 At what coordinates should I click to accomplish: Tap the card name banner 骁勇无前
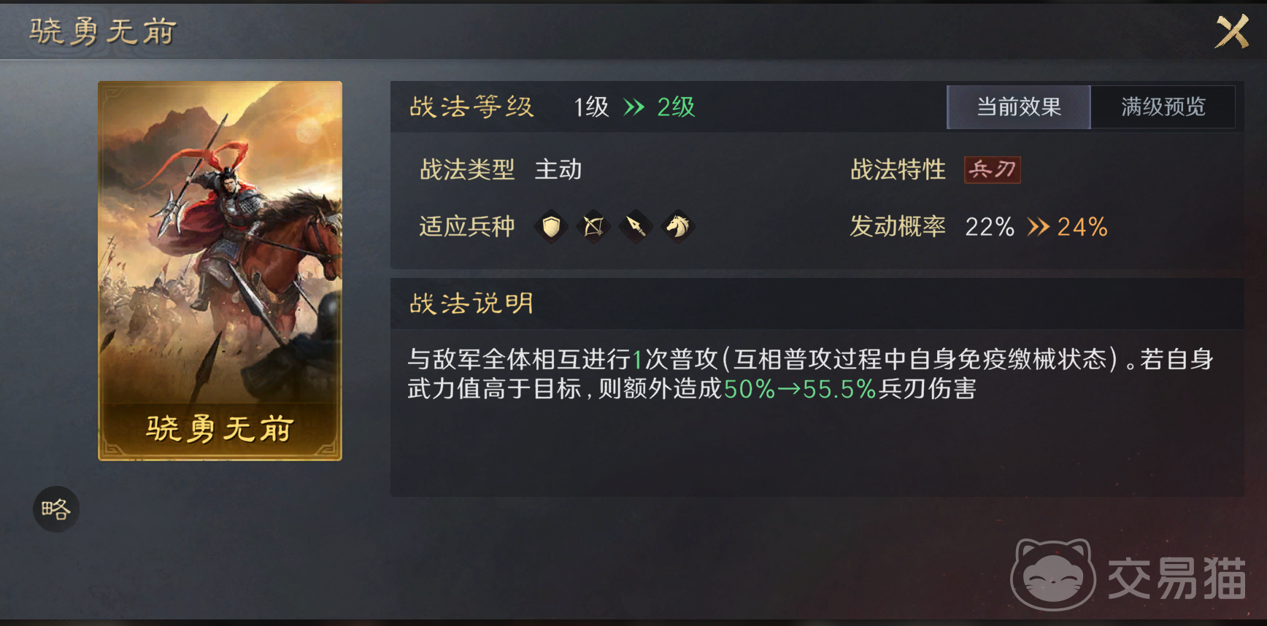(x=220, y=429)
